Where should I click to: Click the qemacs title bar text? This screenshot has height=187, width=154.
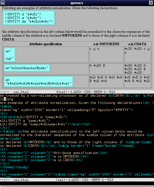point(77,3)
